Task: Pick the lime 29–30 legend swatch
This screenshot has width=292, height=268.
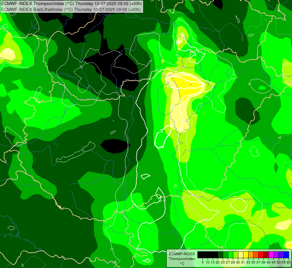Action: point(236,255)
